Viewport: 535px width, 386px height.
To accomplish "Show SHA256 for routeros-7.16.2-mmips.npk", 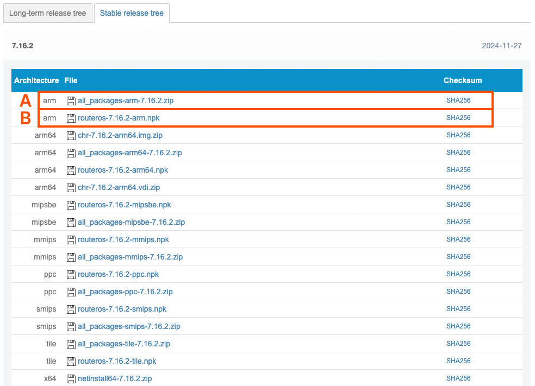I will tap(458, 239).
